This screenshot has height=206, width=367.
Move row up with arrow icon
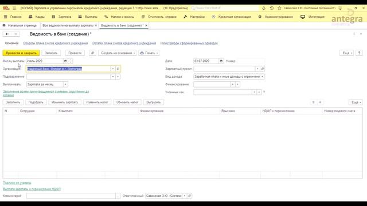314,102
